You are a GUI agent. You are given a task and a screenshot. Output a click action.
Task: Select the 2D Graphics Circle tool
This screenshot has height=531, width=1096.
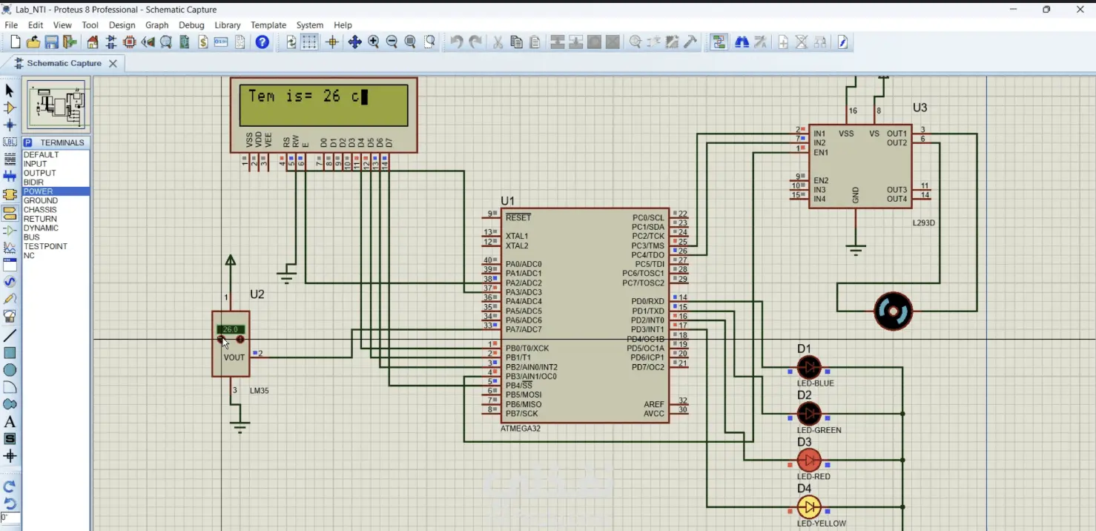[10, 370]
